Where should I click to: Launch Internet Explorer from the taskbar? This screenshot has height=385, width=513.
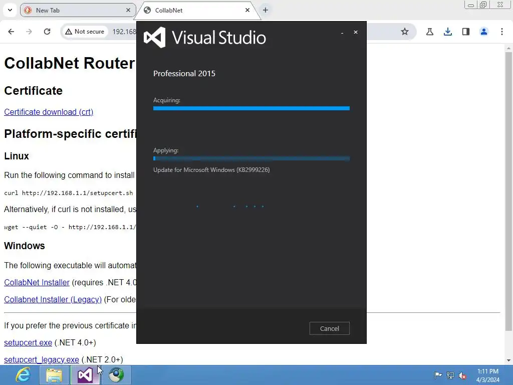tap(23, 375)
